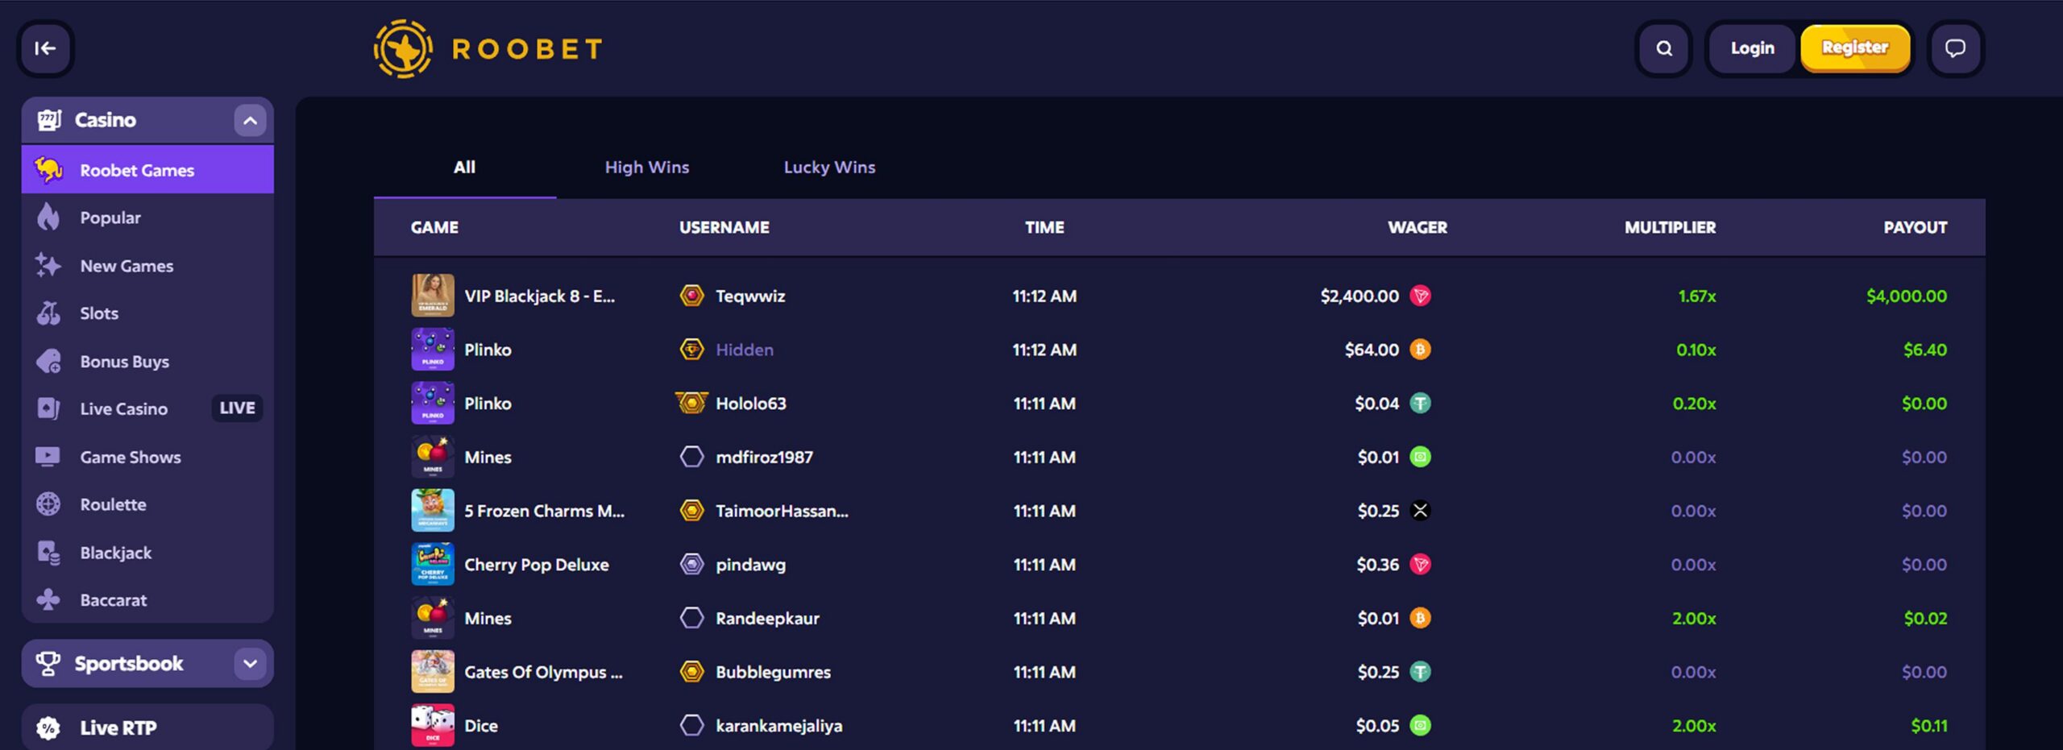Open Slots via cherries icon
The height and width of the screenshot is (750, 2063).
pyautogui.click(x=48, y=313)
